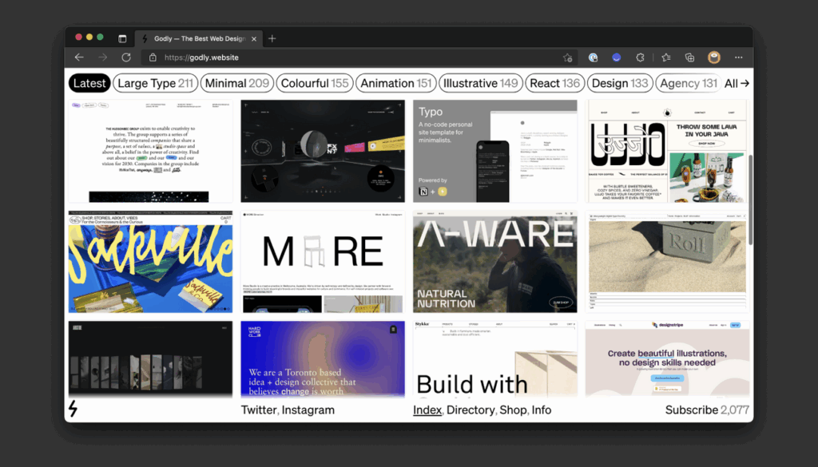Image resolution: width=818 pixels, height=467 pixels.
Task: Open the Directory link in the footer
Action: click(470, 410)
